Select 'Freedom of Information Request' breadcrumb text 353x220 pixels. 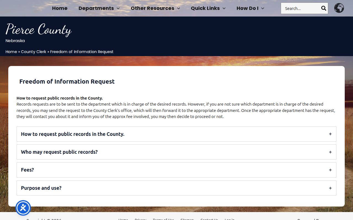click(82, 52)
